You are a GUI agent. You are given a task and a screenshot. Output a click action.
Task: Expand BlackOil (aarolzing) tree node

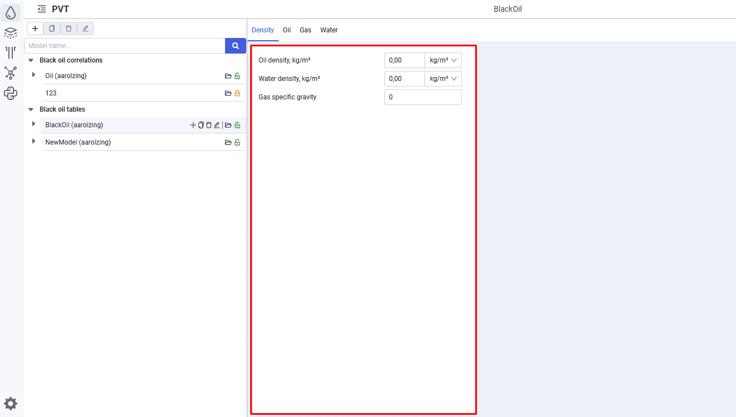(34, 124)
